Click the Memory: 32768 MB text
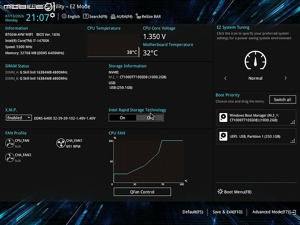 (35, 53)
